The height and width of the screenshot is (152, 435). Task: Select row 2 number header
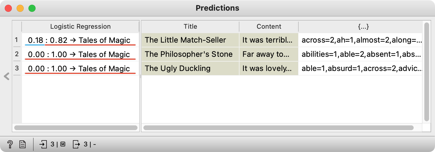17,54
